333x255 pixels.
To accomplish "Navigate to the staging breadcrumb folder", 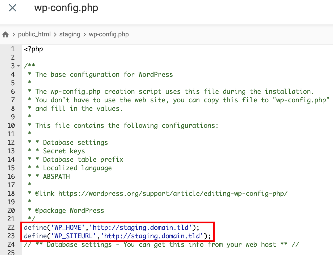I will (70, 34).
